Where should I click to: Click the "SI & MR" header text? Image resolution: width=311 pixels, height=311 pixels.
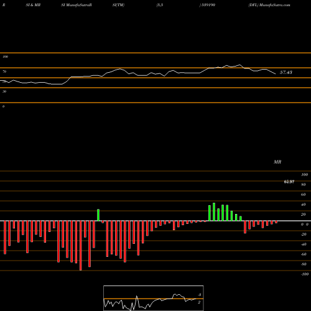(x=33, y=5)
